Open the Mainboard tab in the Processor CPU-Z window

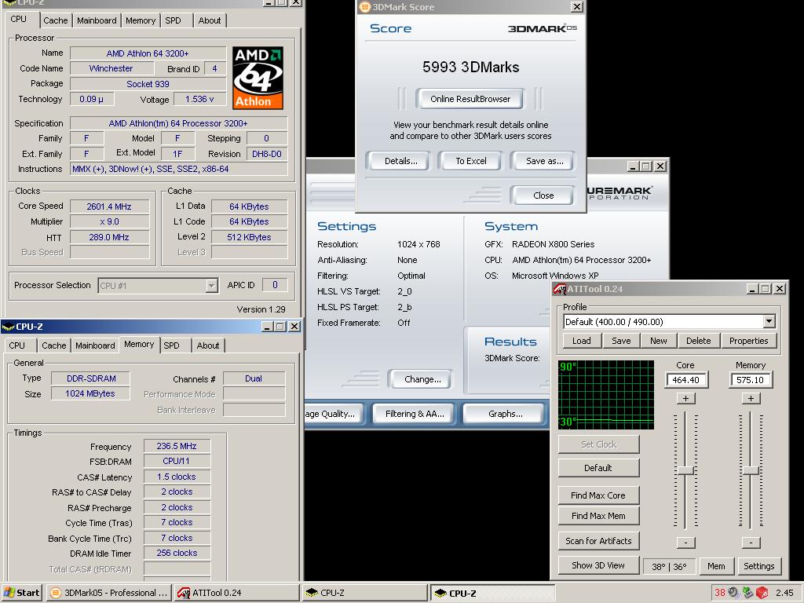(97, 20)
